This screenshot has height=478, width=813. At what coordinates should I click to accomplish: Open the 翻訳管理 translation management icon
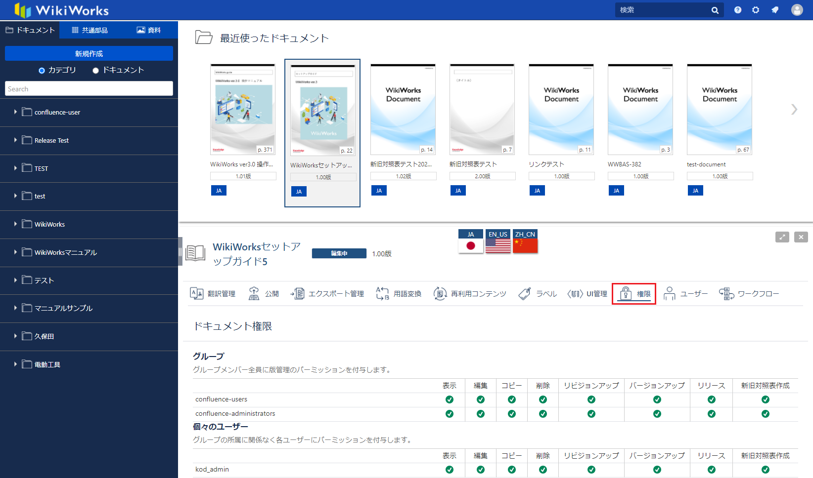197,294
